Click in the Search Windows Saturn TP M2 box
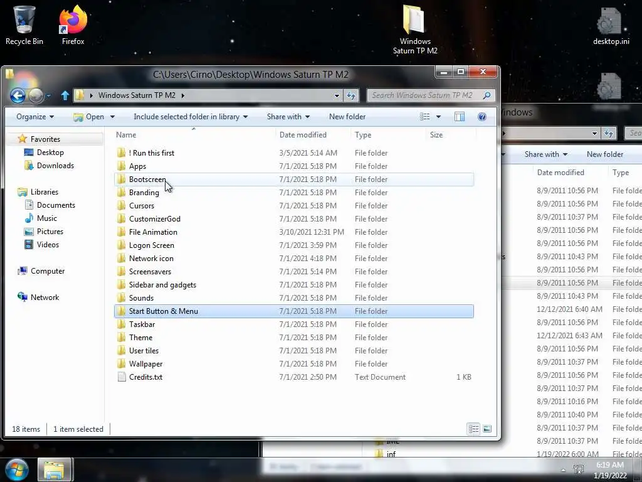642x482 pixels. point(424,95)
